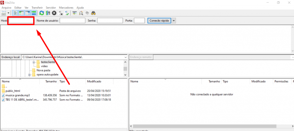Open the Site Manager icon
This screenshot has width=294, height=131.
[x=3, y=13]
